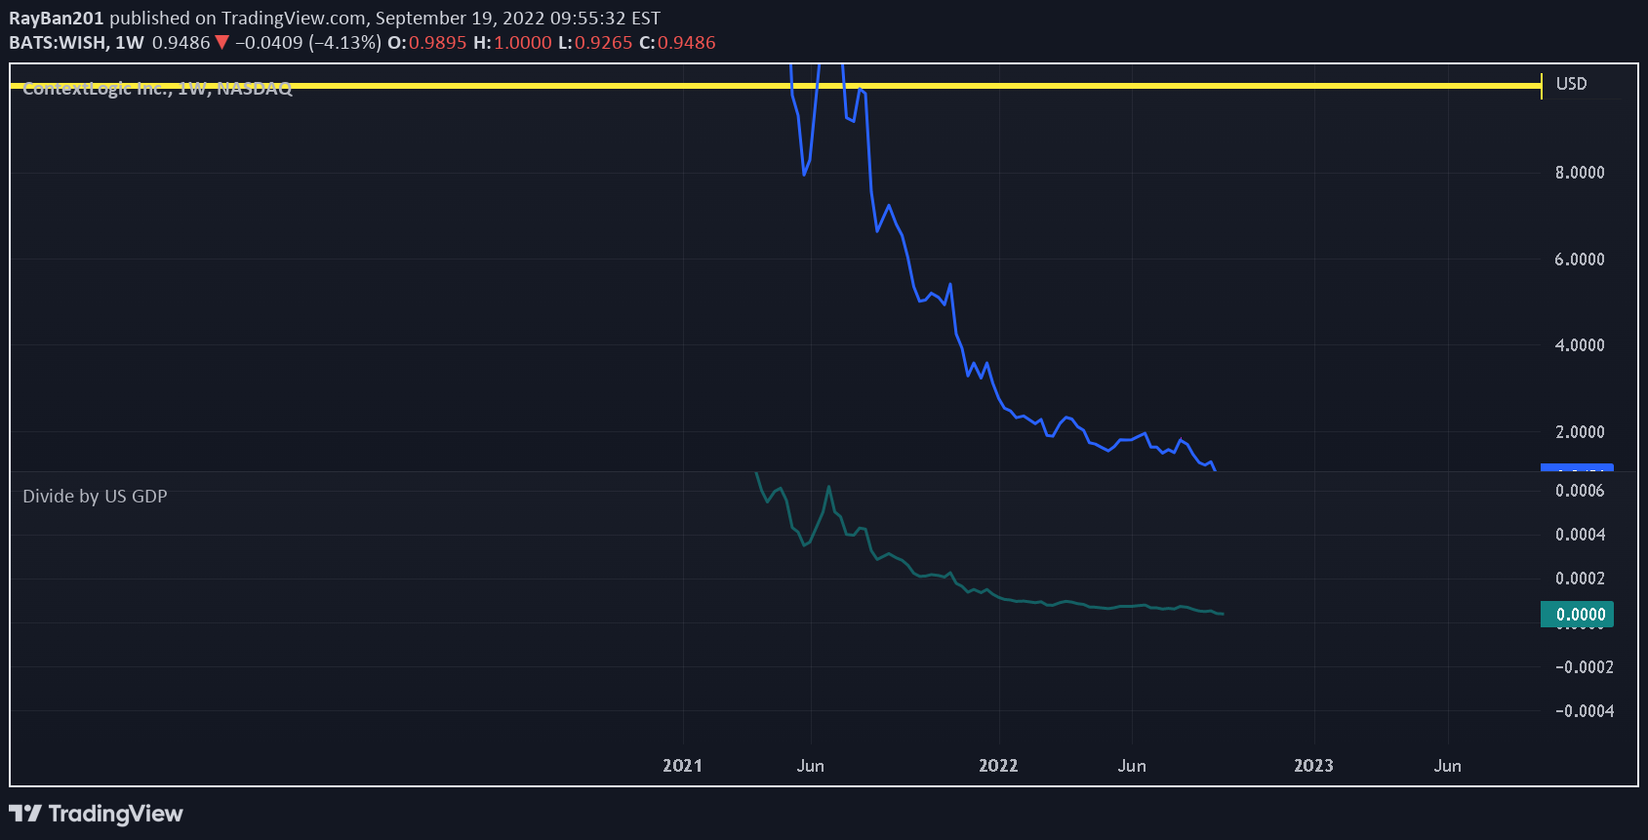This screenshot has height=840, width=1648.
Task: Click the 8.0000 price axis label
Action: pyautogui.click(x=1579, y=173)
